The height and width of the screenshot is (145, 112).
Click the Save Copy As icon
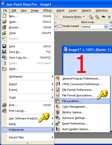4,58
